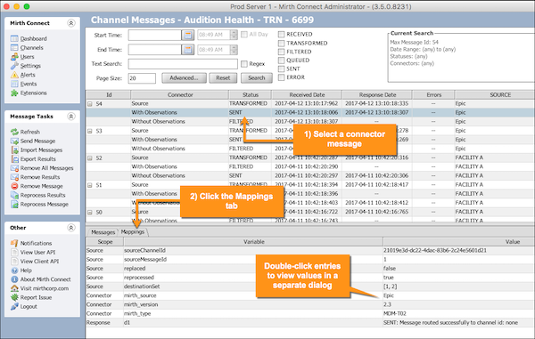Click the Advanced... button

tap(184, 78)
